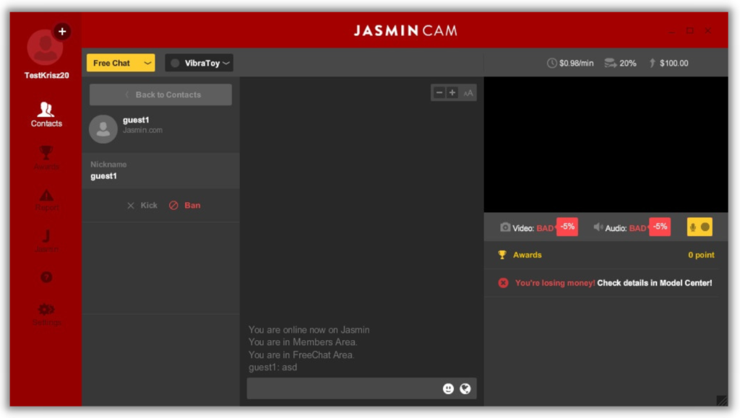Screen dimensions: 740x418
Task: Open the Awards sidebar section
Action: (46, 157)
